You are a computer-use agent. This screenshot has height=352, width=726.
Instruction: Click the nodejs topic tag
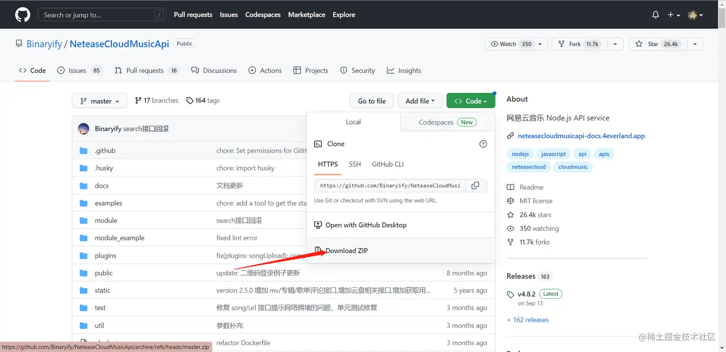(520, 154)
